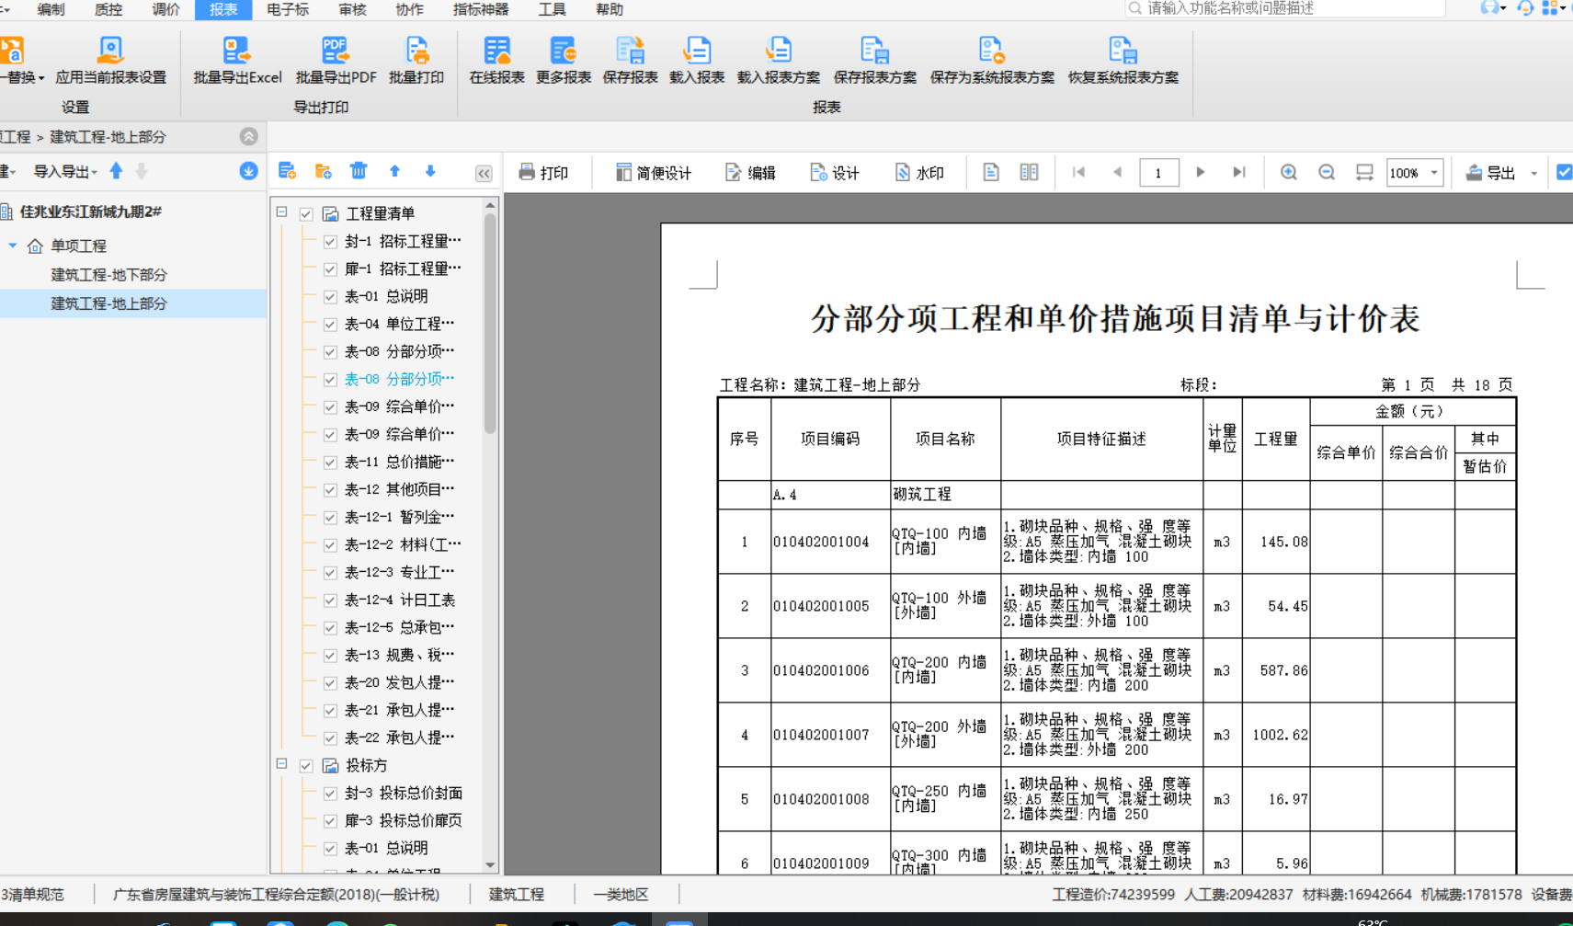This screenshot has height=926, width=1573.
Task: Click 保存报表 icon
Action: click(630, 50)
